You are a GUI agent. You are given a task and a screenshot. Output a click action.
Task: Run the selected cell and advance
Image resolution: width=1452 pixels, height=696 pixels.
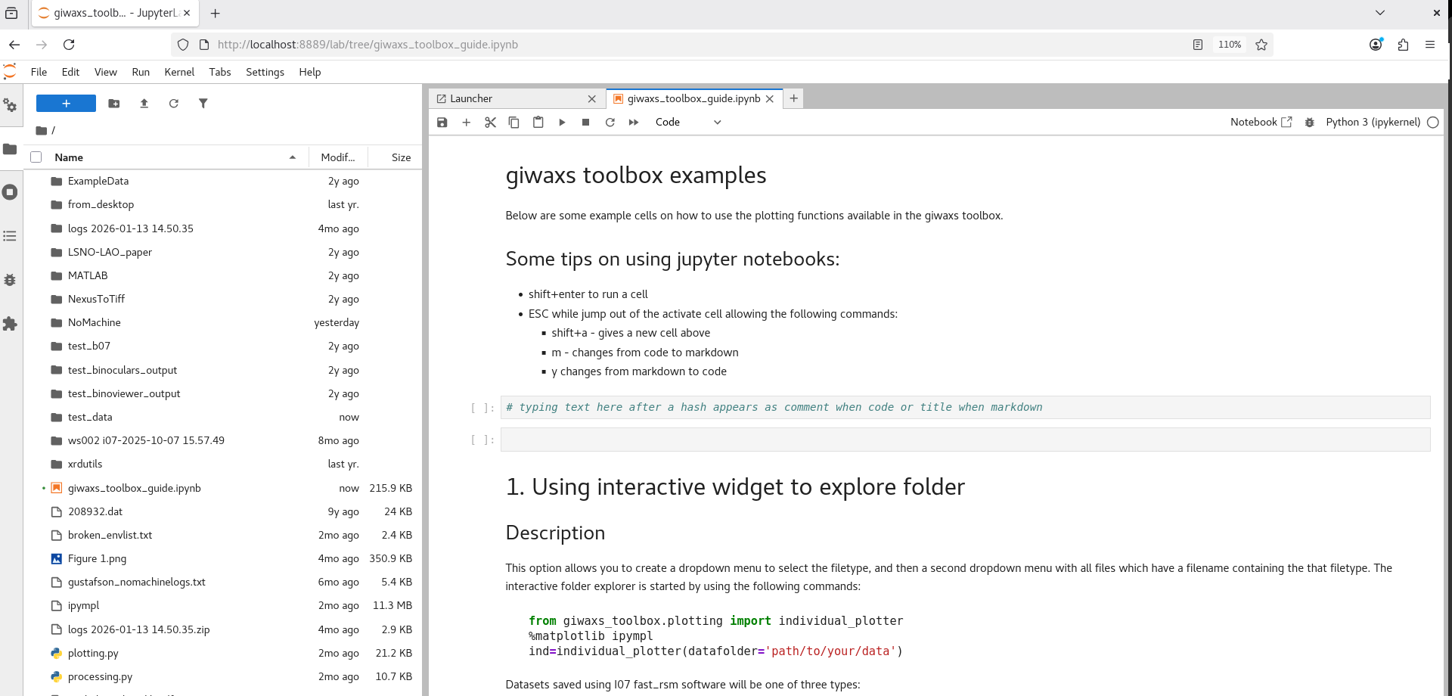(562, 123)
